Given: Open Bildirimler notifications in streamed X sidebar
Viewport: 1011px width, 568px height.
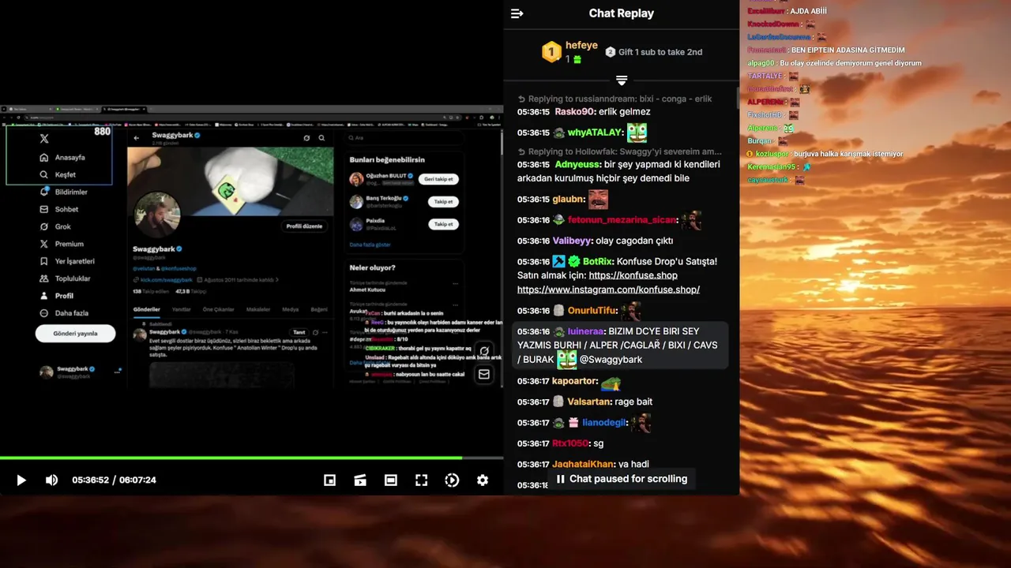Looking at the screenshot, I should click(64, 192).
